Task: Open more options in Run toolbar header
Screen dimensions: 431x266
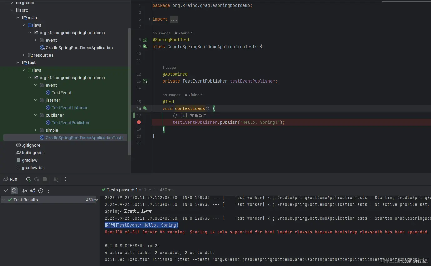Action: 65,179
